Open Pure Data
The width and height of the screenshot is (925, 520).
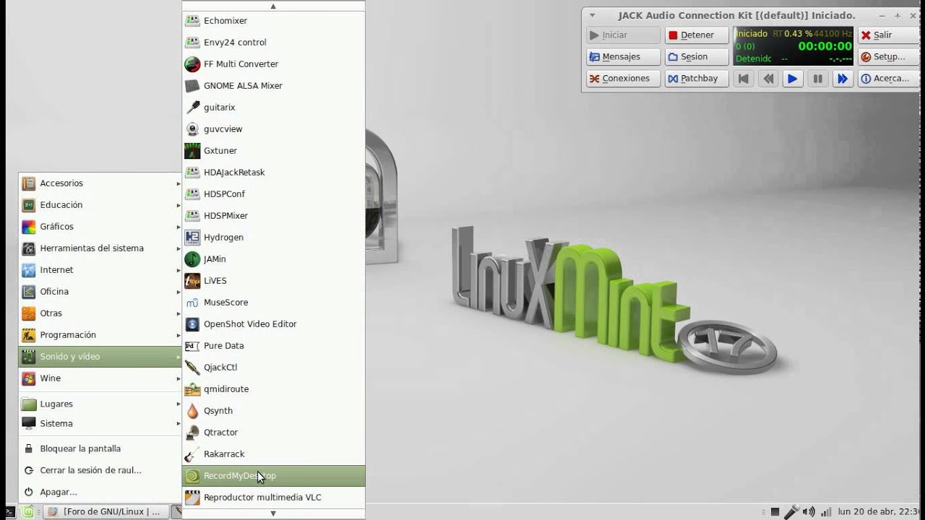point(273,346)
